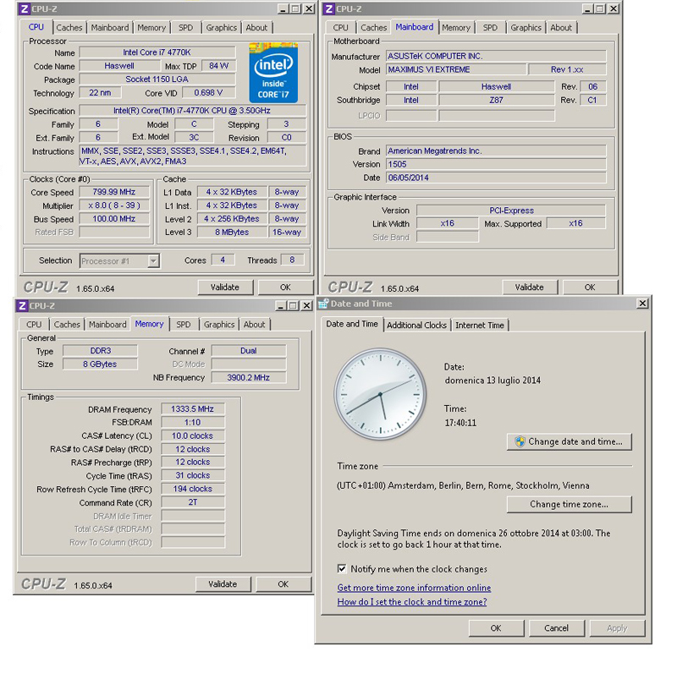Viewport: 677px width, 690px height.
Task: Cancel the Date and Time dialog
Action: [556, 628]
